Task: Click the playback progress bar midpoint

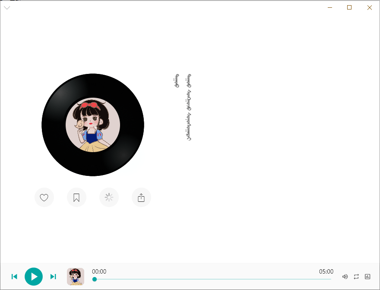Action: [213, 279]
